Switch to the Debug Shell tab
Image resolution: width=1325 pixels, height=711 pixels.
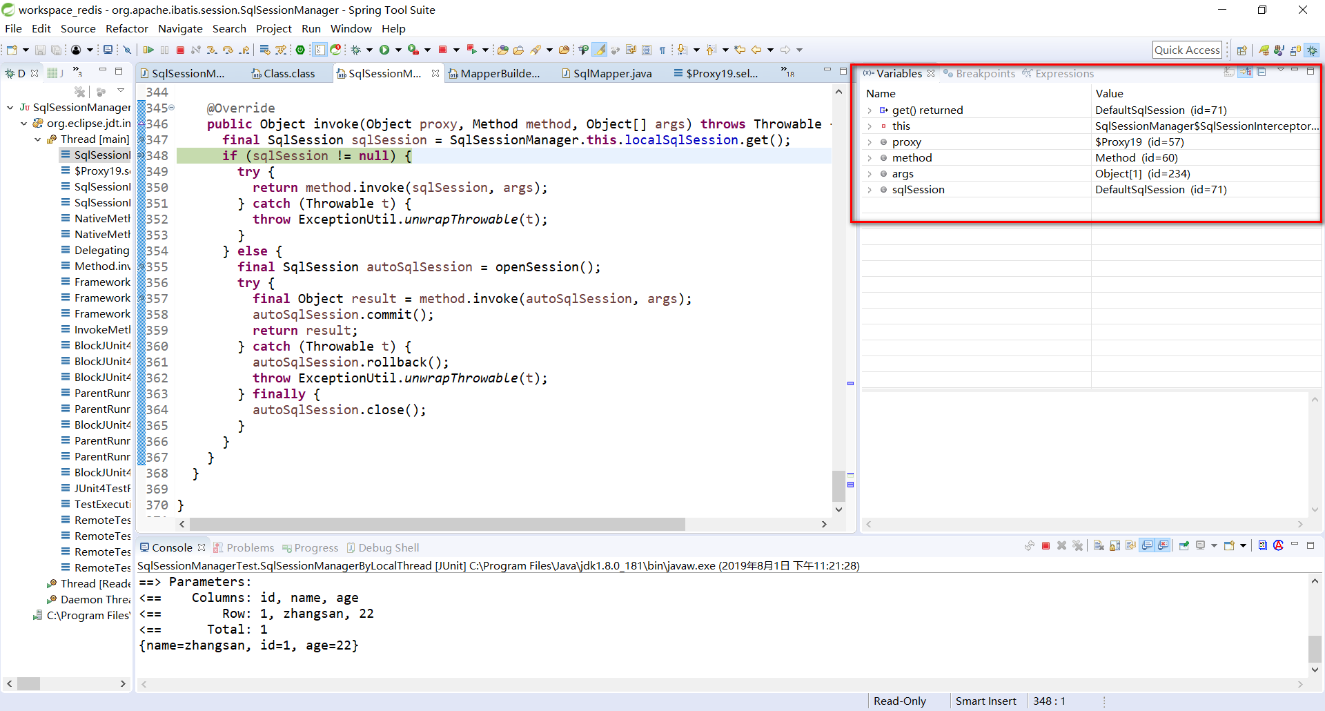pos(383,547)
